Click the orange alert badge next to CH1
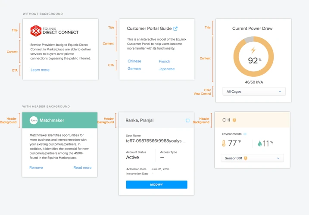This screenshot has width=309, height=215. coord(234,120)
